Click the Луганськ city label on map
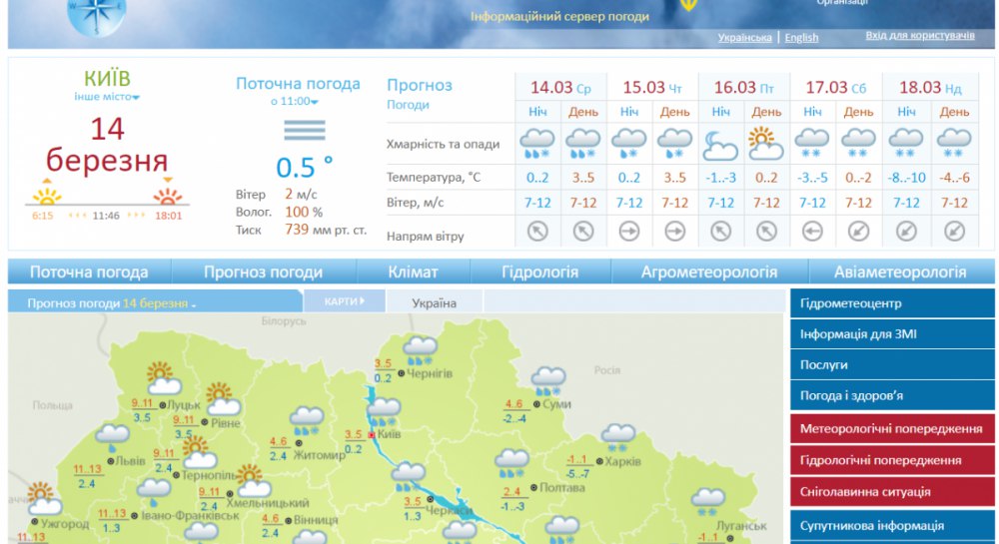 [741, 526]
